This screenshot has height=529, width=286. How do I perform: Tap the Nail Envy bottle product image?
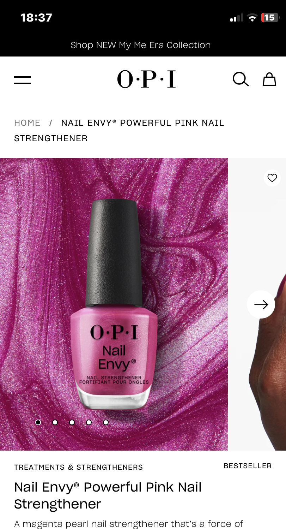coord(114,304)
